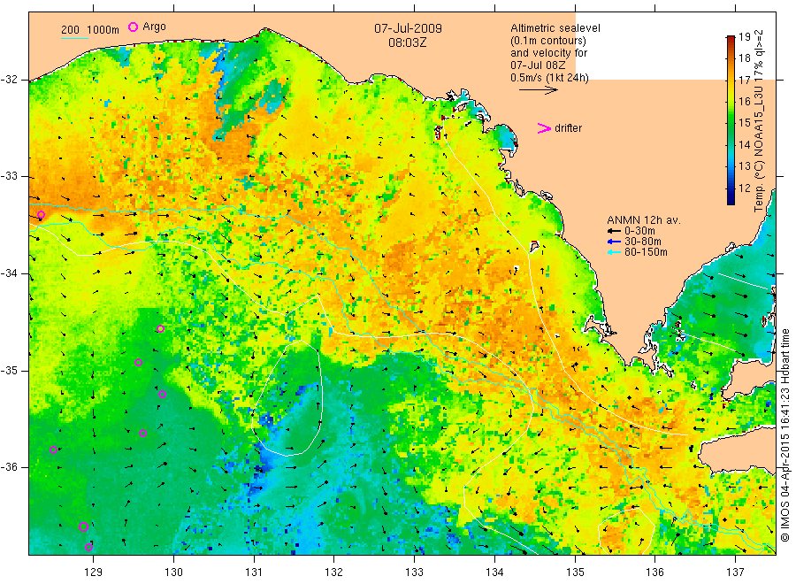This screenshot has height=584, width=796.
Task: Select the Argo float marker near 34.6°S, 129.8°E
Action: pos(160,329)
